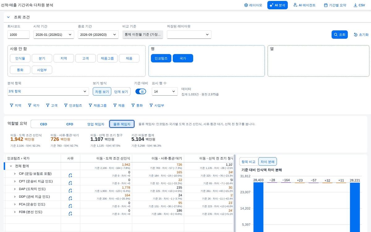
Task: Open the 분석 항목 dropdown
Action: pyautogui.click(x=48, y=91)
